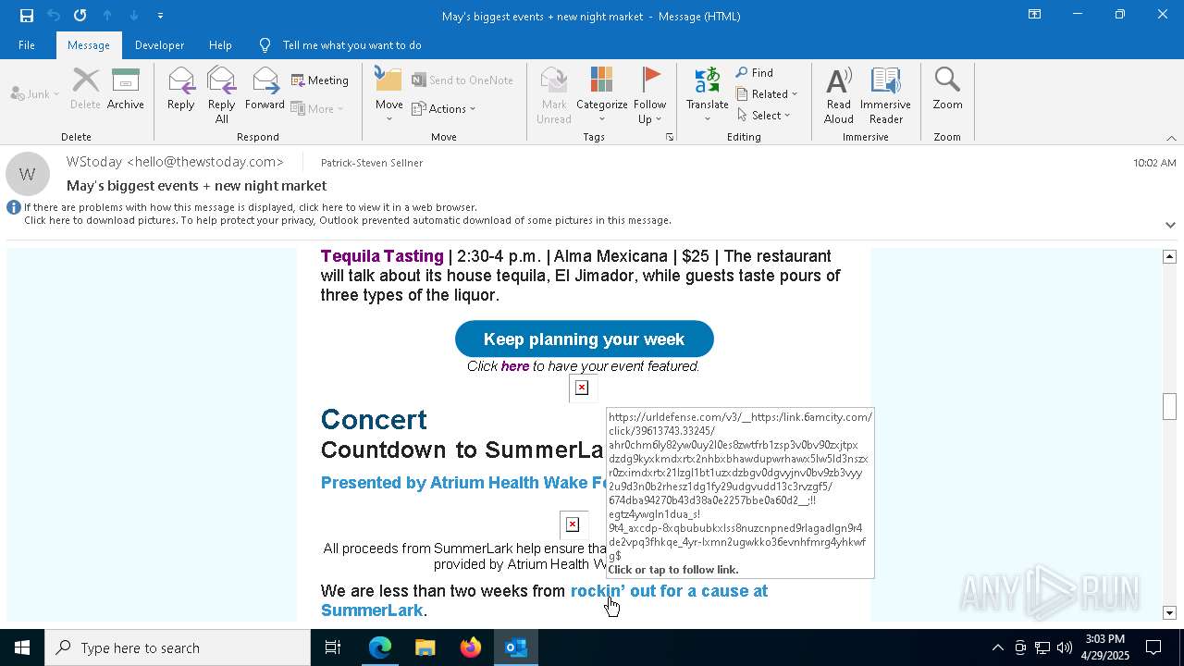Open the Tequila Tasting link
Screen dimensions: 1184x666
382,256
